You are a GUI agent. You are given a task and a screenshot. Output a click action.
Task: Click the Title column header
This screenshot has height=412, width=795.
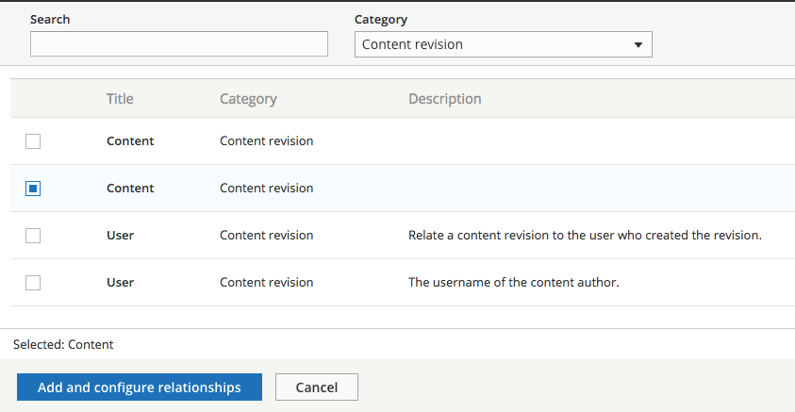point(120,99)
